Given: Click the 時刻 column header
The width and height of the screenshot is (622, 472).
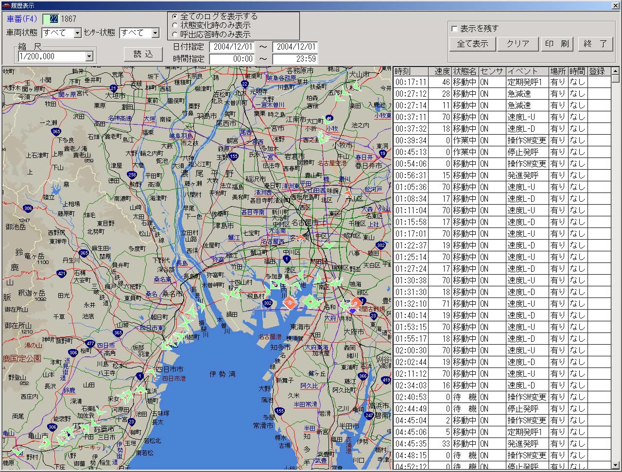Looking at the screenshot, I should 411,71.
